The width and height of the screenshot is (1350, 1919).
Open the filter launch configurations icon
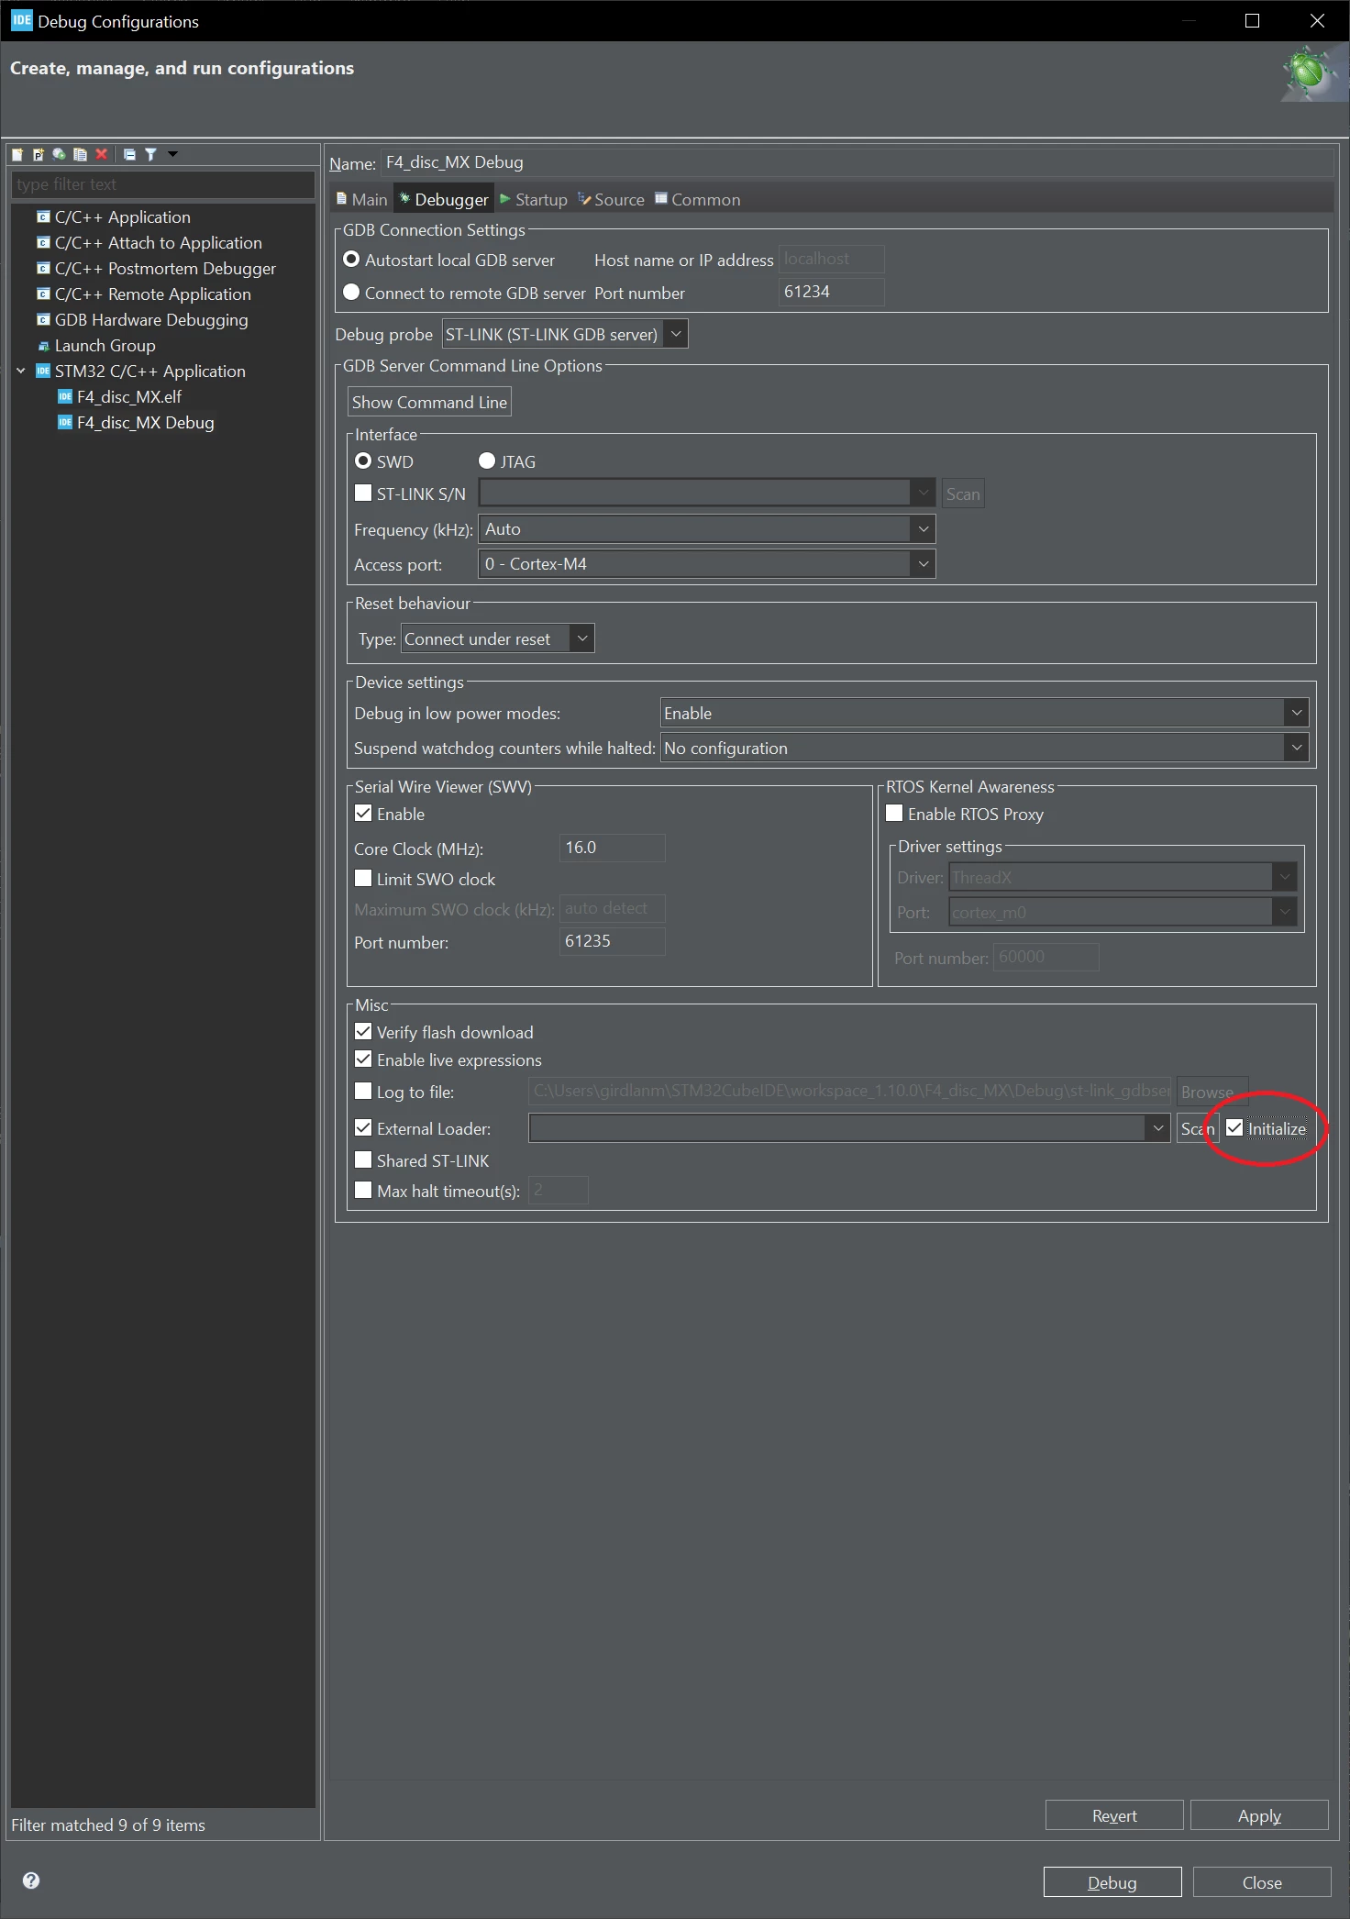[x=150, y=154]
